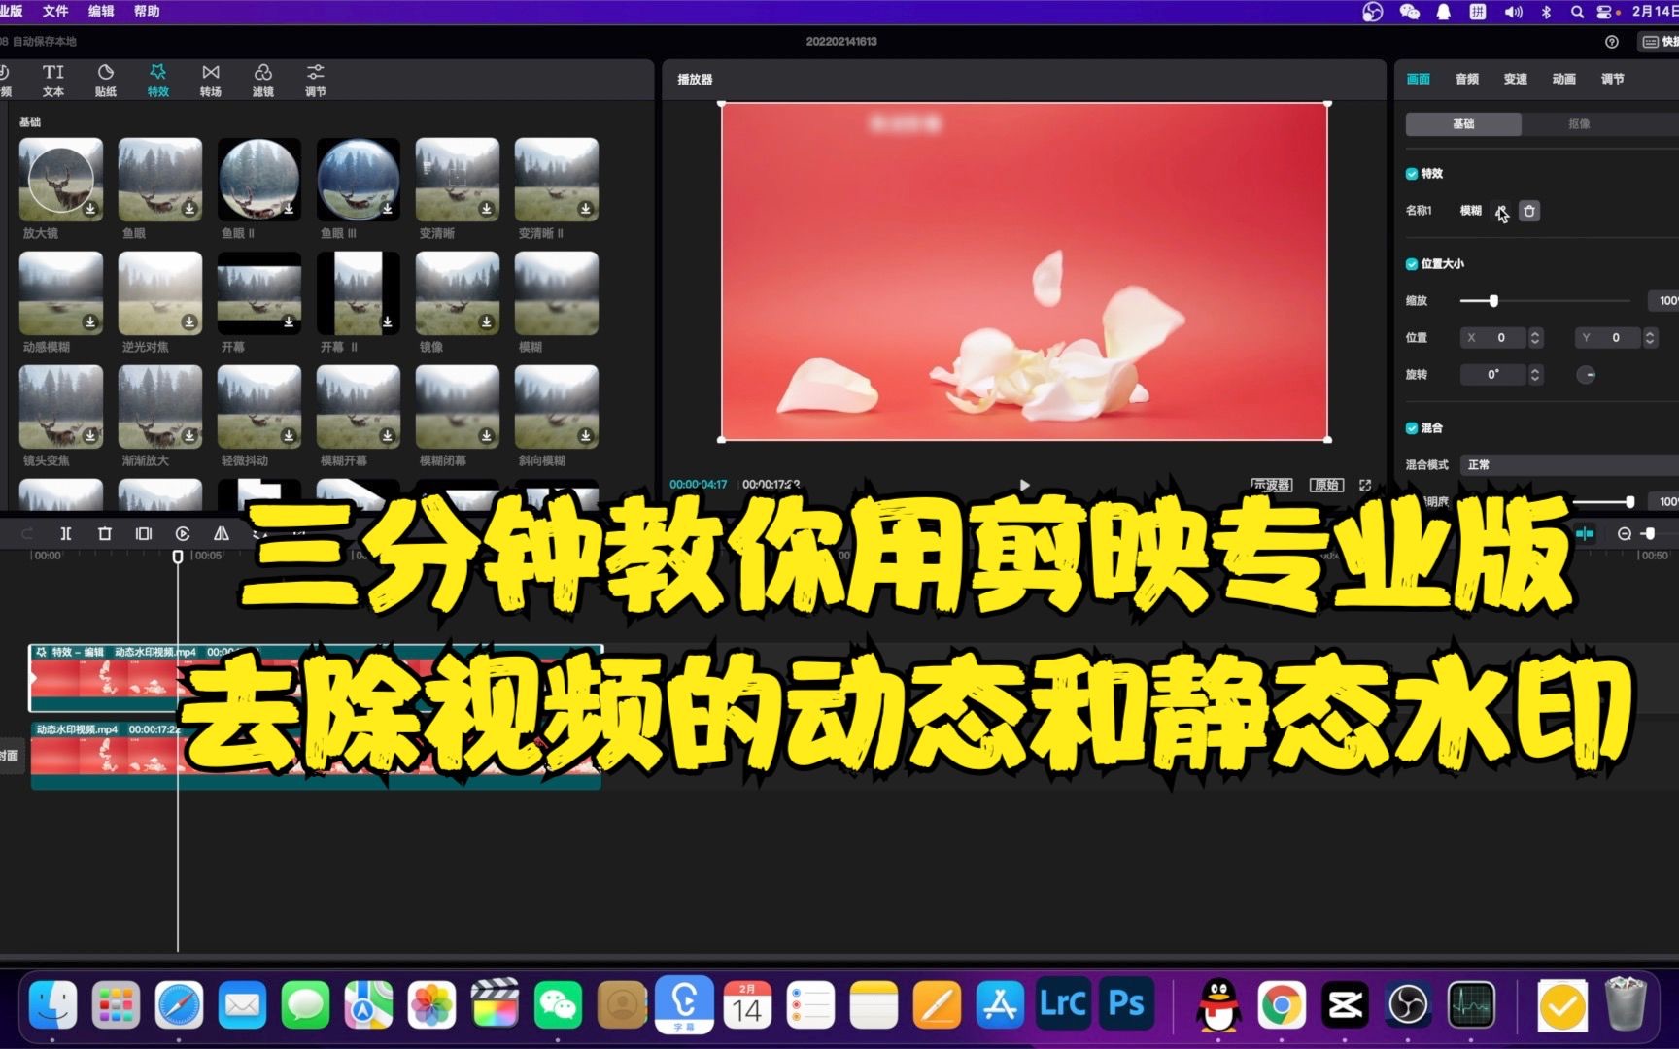Click the split clip tool in timeline toolbar
1679x1049 pixels.
tap(65, 533)
